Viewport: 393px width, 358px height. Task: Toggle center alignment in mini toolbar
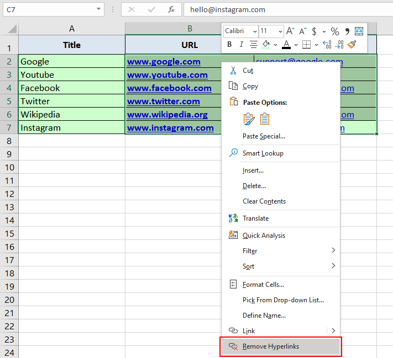click(x=253, y=45)
